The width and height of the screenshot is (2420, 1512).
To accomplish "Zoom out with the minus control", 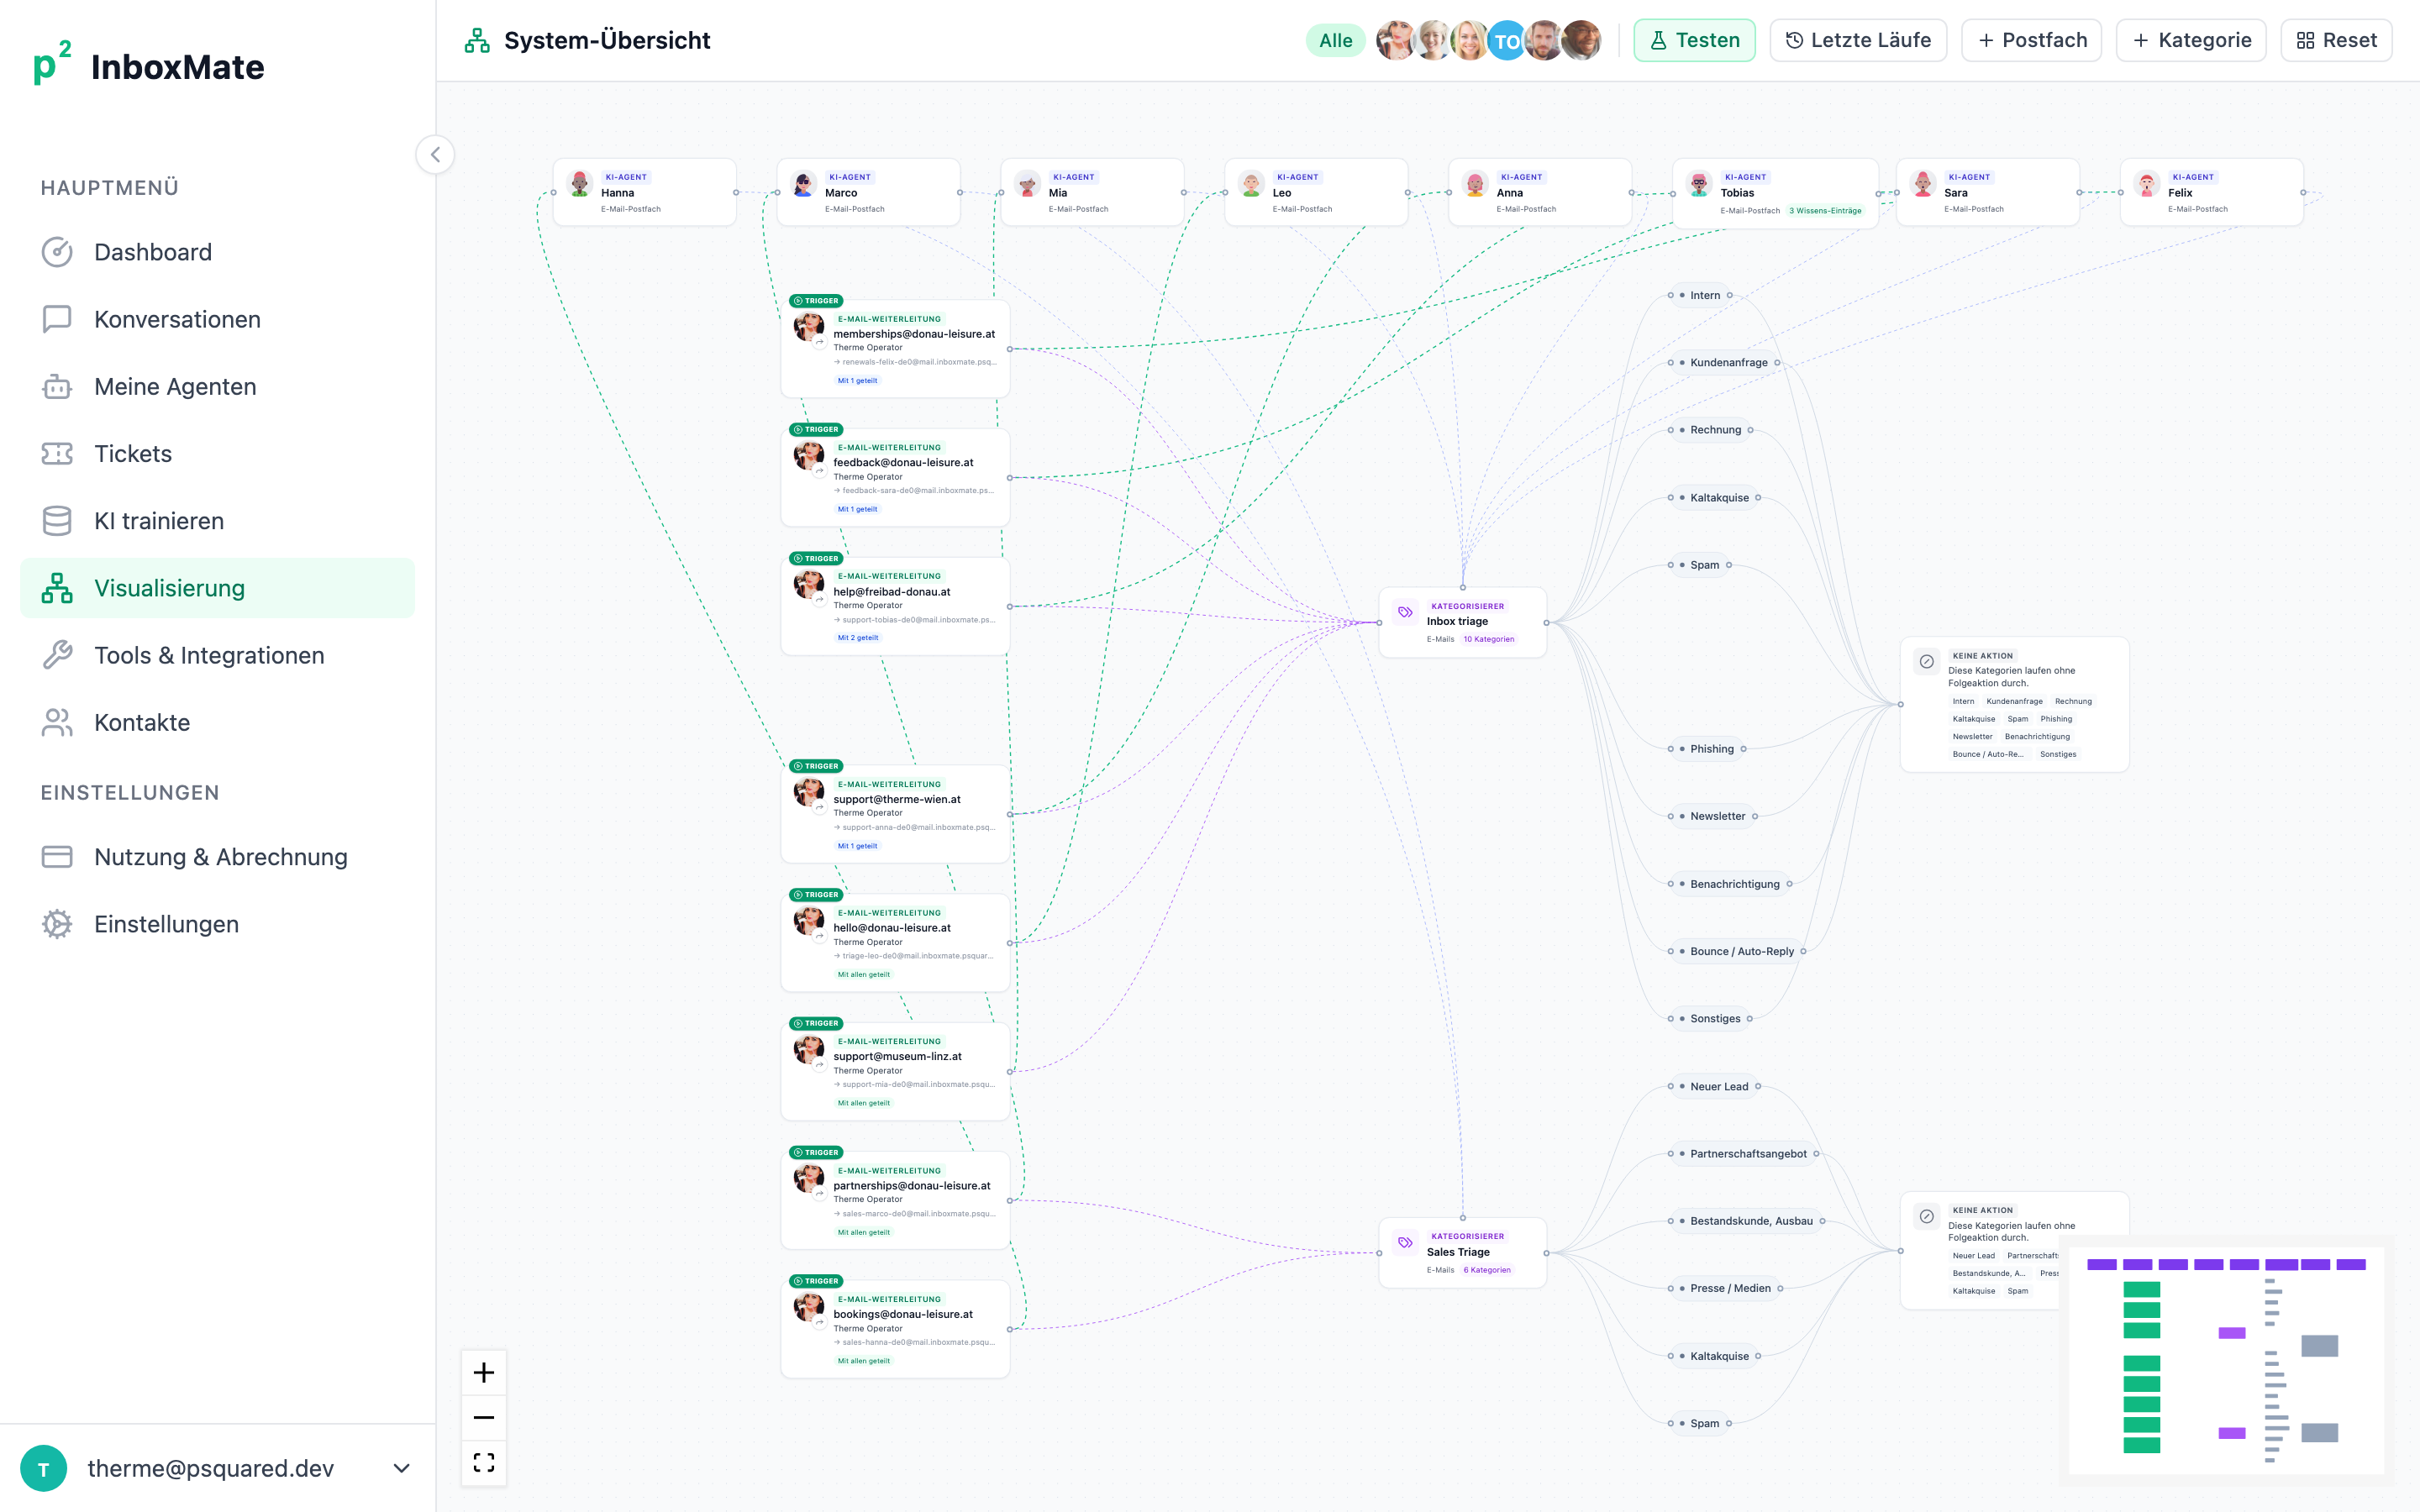I will pyautogui.click(x=484, y=1417).
